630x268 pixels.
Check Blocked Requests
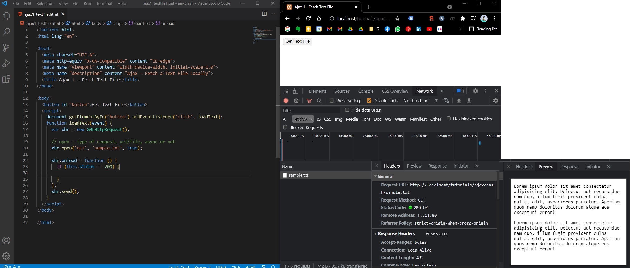[285, 127]
